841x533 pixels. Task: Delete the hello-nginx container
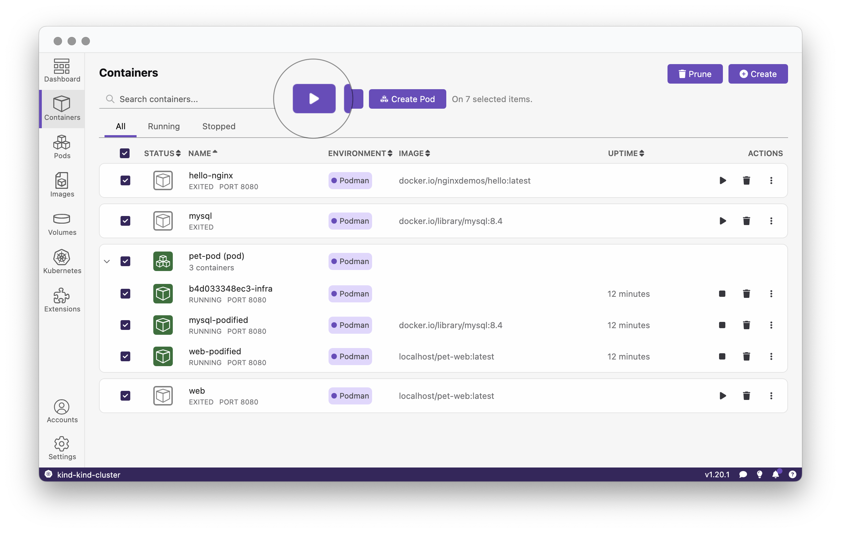point(746,180)
